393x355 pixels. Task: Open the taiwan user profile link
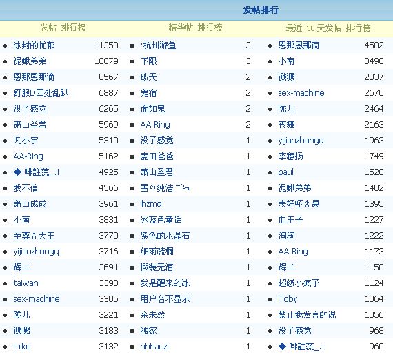[26, 283]
